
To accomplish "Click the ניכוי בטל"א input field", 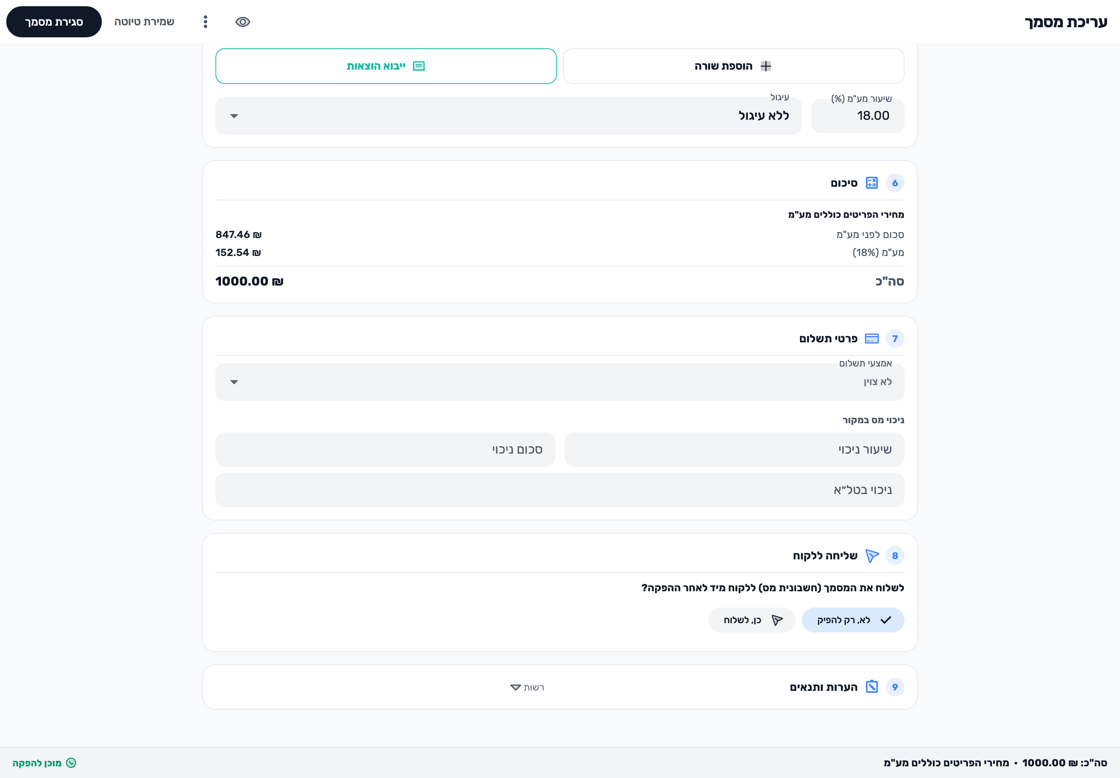I will (560, 490).
